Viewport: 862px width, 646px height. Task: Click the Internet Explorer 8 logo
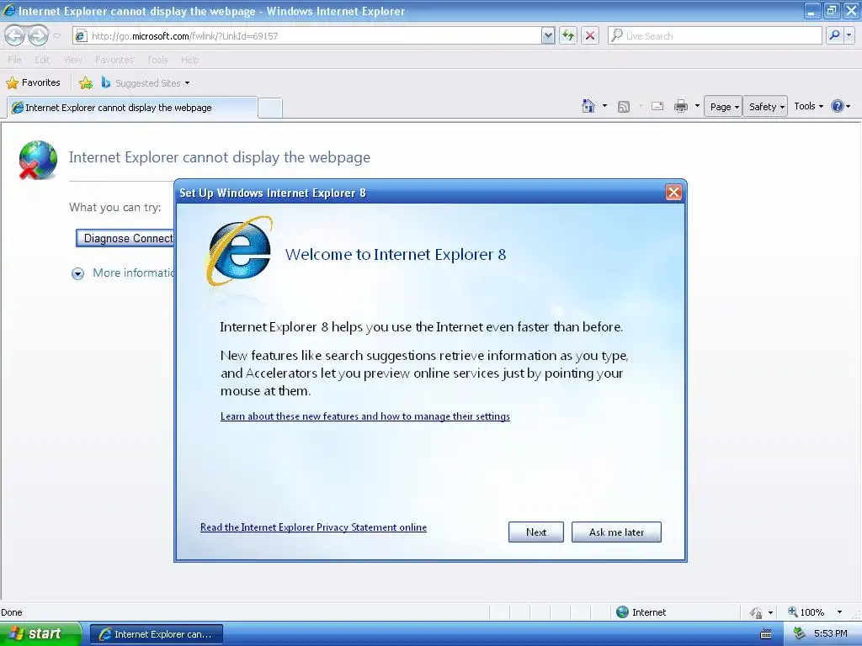click(240, 251)
